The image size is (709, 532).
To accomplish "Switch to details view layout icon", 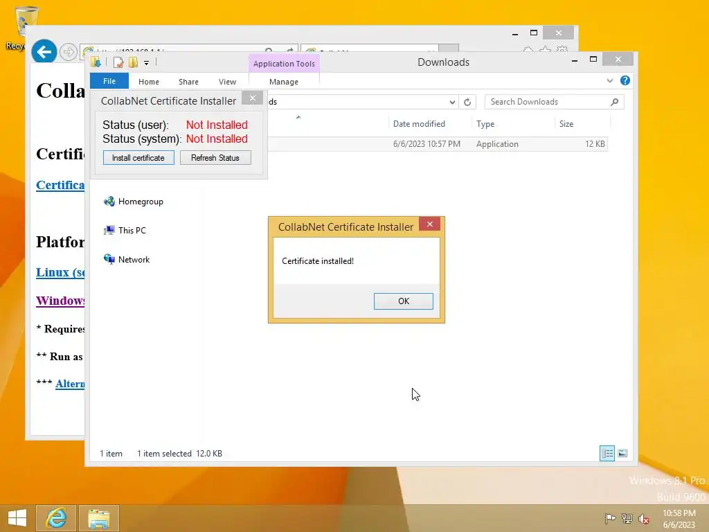I will (607, 453).
